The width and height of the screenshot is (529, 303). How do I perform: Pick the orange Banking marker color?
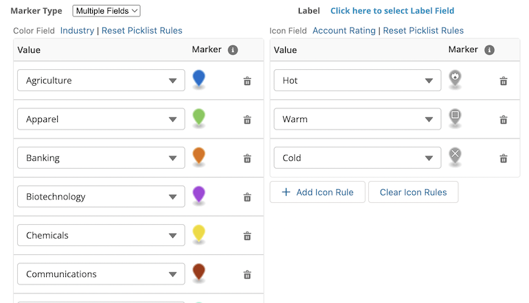[199, 156]
